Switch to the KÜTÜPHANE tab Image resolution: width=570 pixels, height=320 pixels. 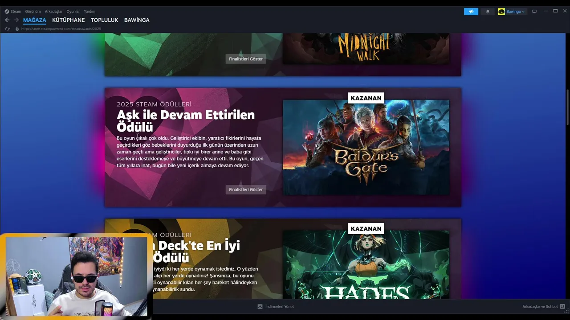pyautogui.click(x=68, y=20)
